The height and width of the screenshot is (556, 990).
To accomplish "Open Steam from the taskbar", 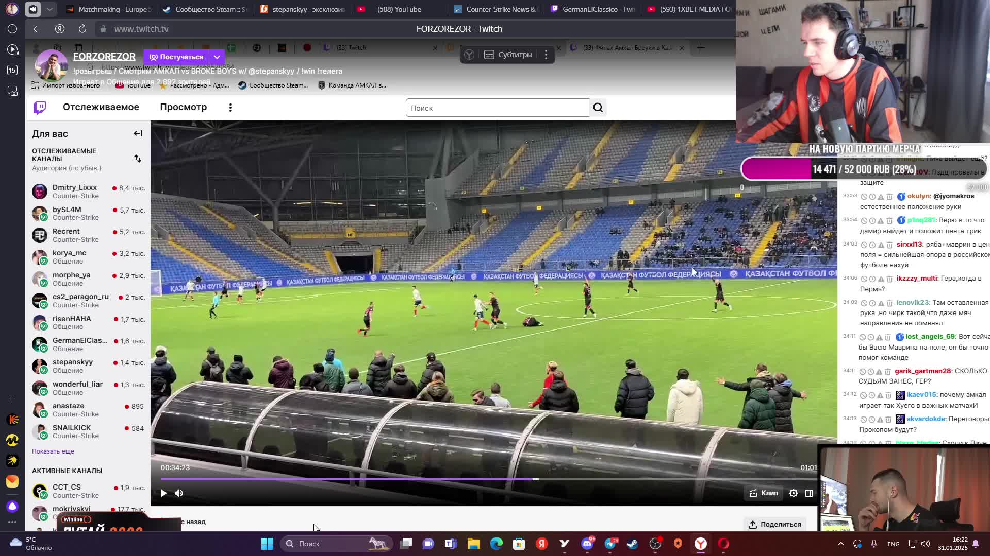I will coord(633,544).
